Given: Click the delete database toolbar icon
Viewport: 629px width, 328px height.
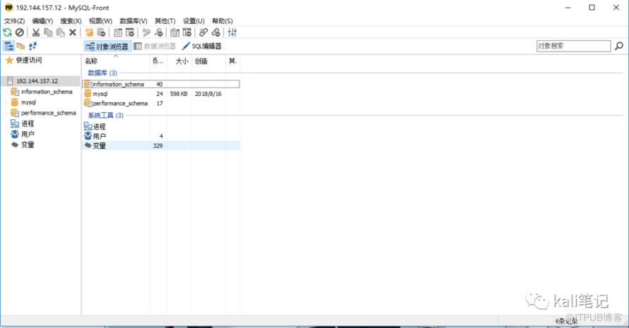Looking at the screenshot, I should pos(102,32).
